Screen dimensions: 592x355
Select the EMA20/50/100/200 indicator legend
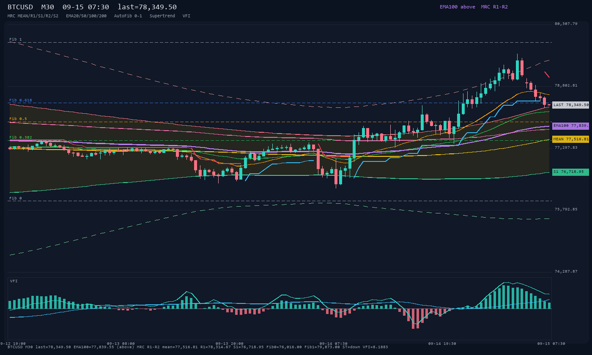pyautogui.click(x=86, y=16)
